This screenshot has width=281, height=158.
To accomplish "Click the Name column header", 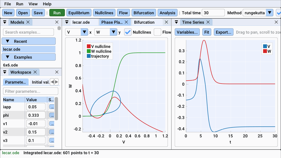I will pos(14,100).
